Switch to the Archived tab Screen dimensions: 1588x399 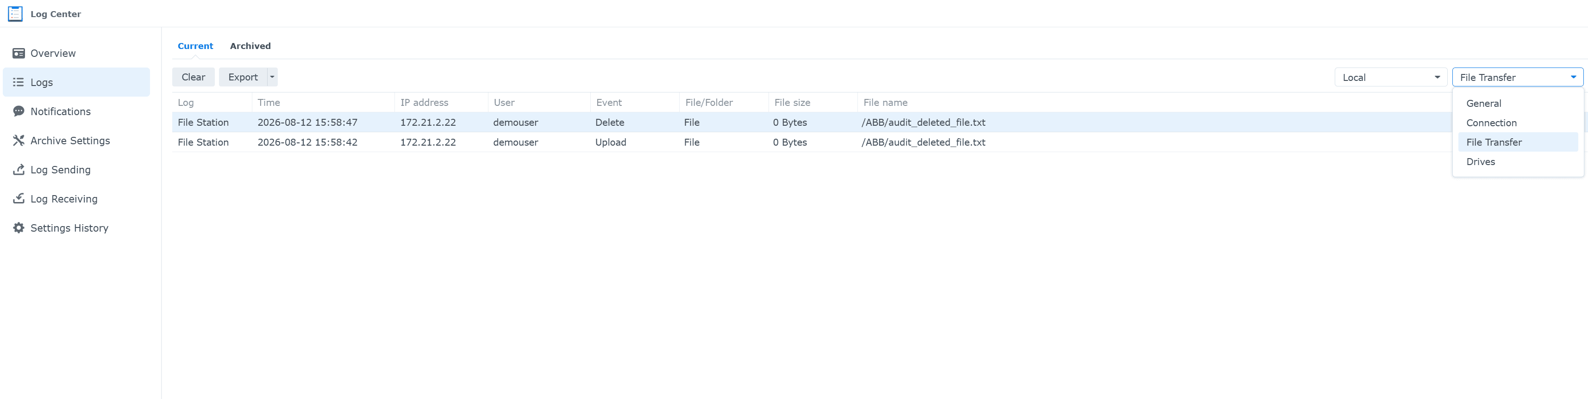click(250, 46)
